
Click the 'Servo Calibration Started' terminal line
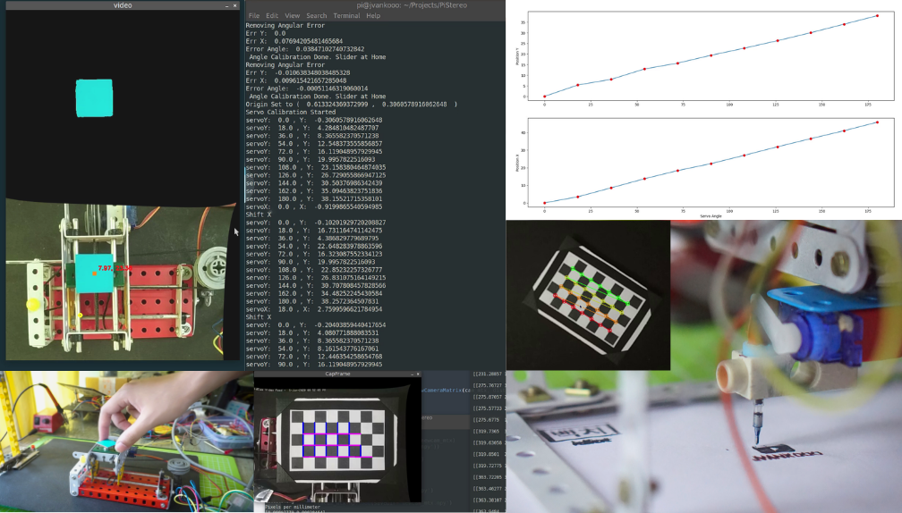291,113
